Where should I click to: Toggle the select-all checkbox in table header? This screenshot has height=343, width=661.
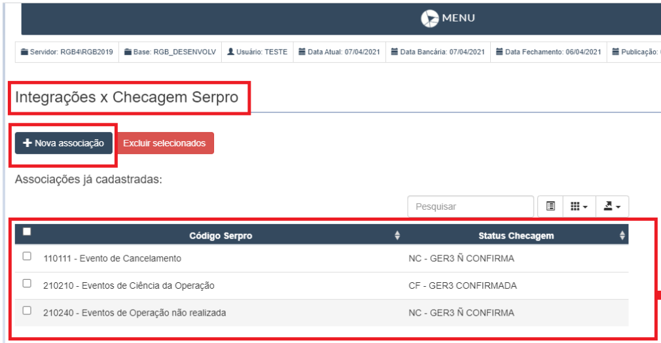(x=27, y=231)
